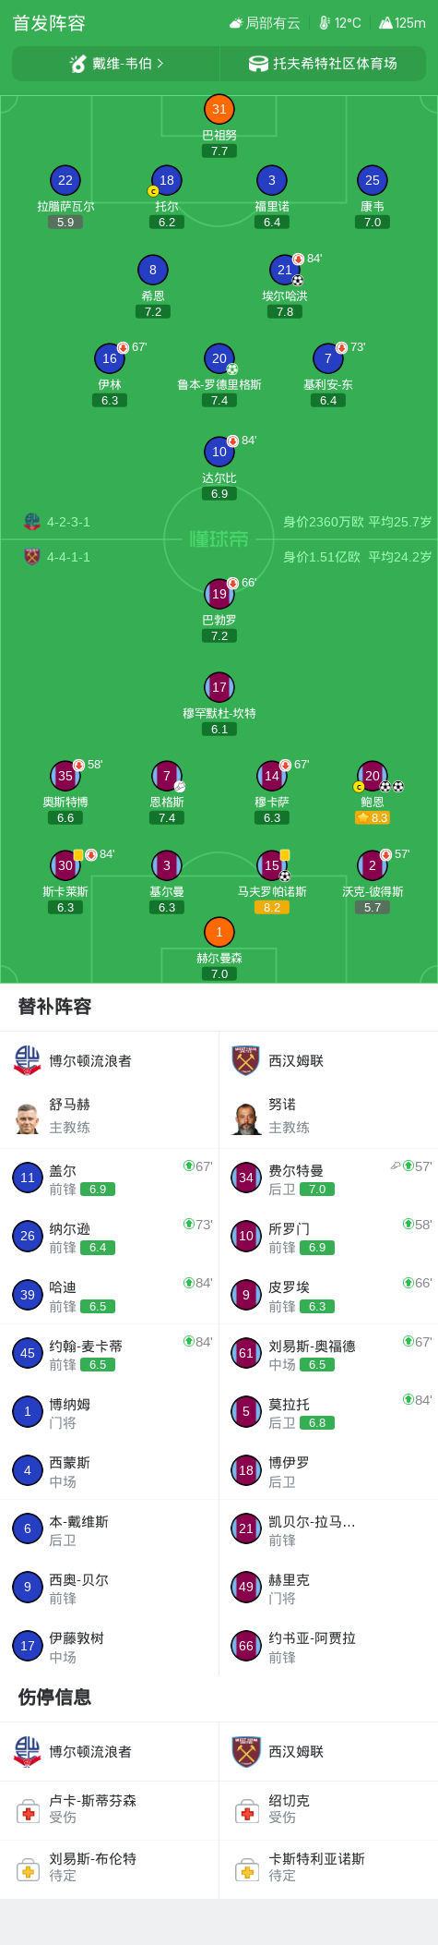Open 卡斯特利亚诺斯 pending status entry
This screenshot has height=1945, width=438.
tap(328, 1868)
